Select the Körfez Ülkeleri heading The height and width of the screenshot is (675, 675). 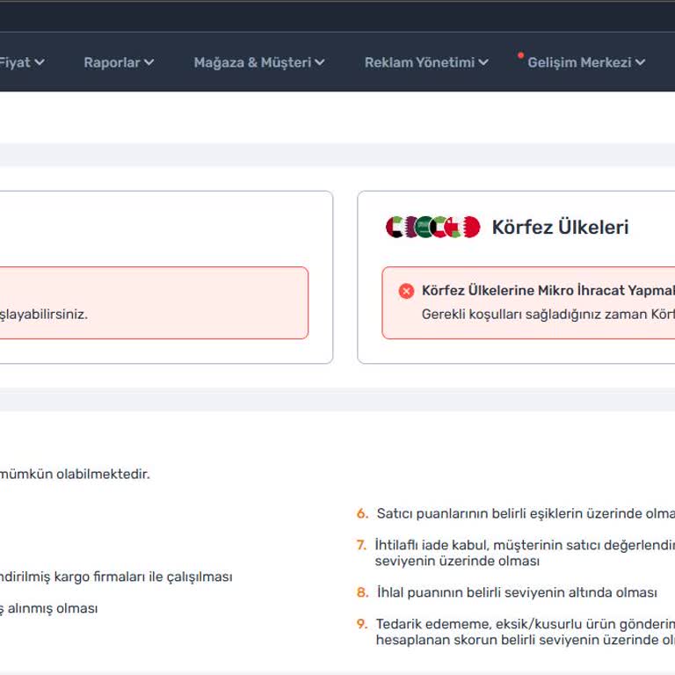point(560,228)
